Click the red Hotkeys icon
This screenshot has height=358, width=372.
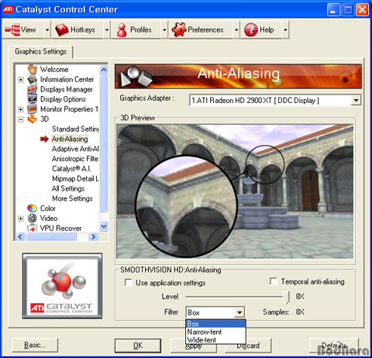coord(62,29)
